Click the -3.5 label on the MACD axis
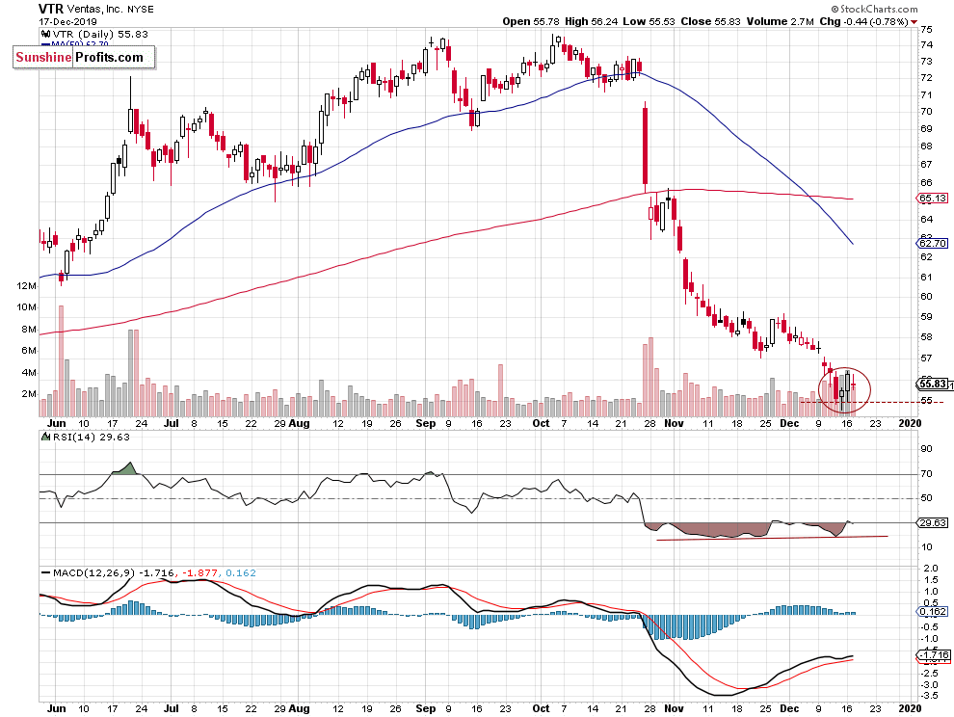Image resolution: width=954 pixels, height=717 pixels. (x=928, y=695)
